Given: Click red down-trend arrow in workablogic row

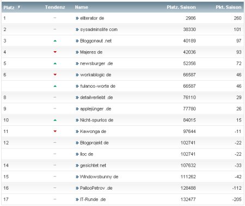Looking at the screenshot, I should 55,75.
